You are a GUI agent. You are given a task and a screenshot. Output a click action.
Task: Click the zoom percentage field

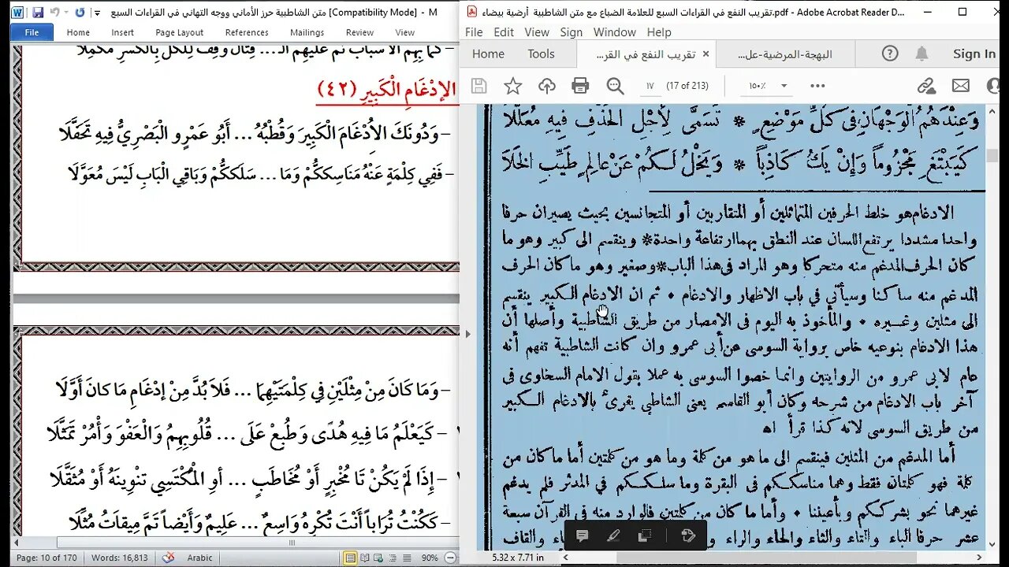pyautogui.click(x=760, y=86)
